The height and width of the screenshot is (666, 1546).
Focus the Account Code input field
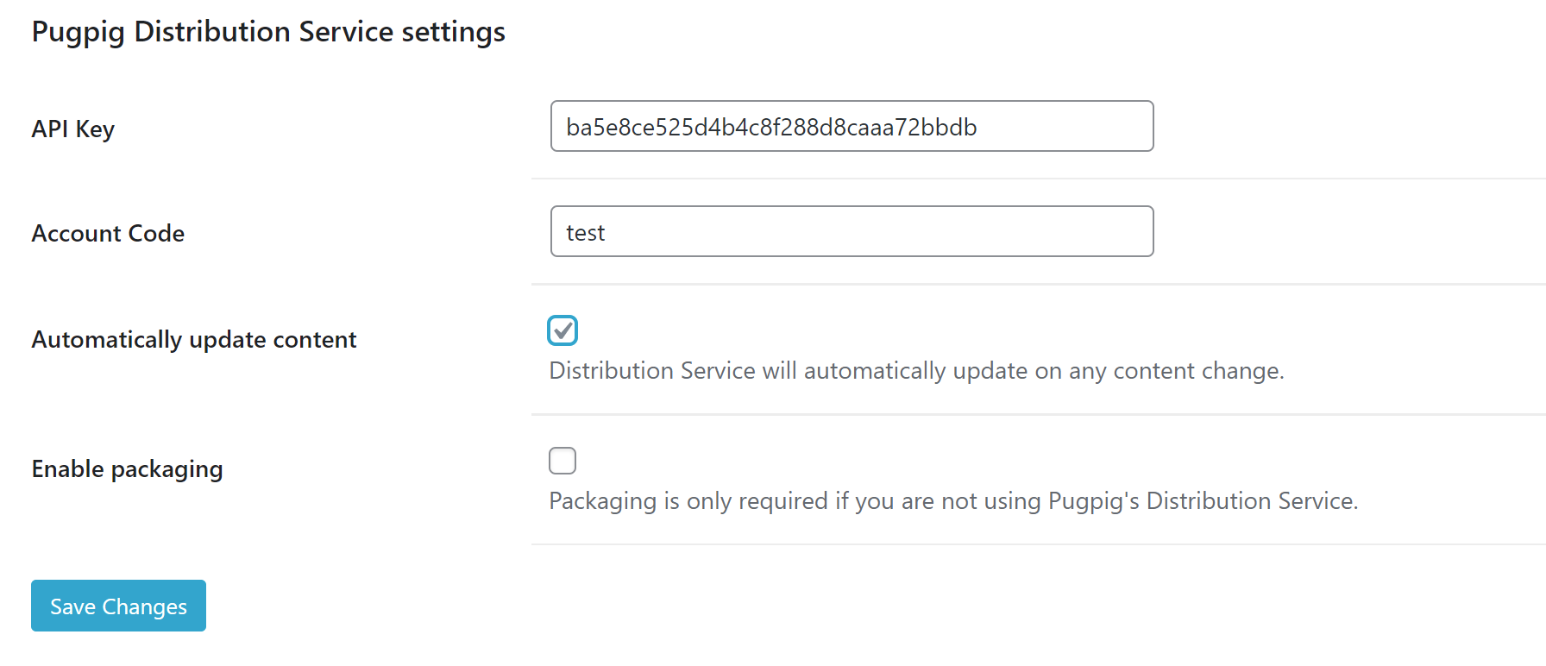point(852,231)
